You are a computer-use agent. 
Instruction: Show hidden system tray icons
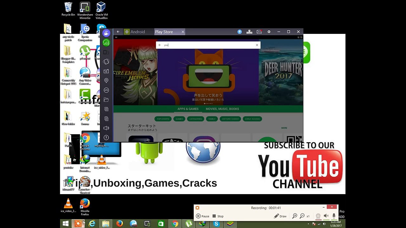pyautogui.click(x=309, y=224)
